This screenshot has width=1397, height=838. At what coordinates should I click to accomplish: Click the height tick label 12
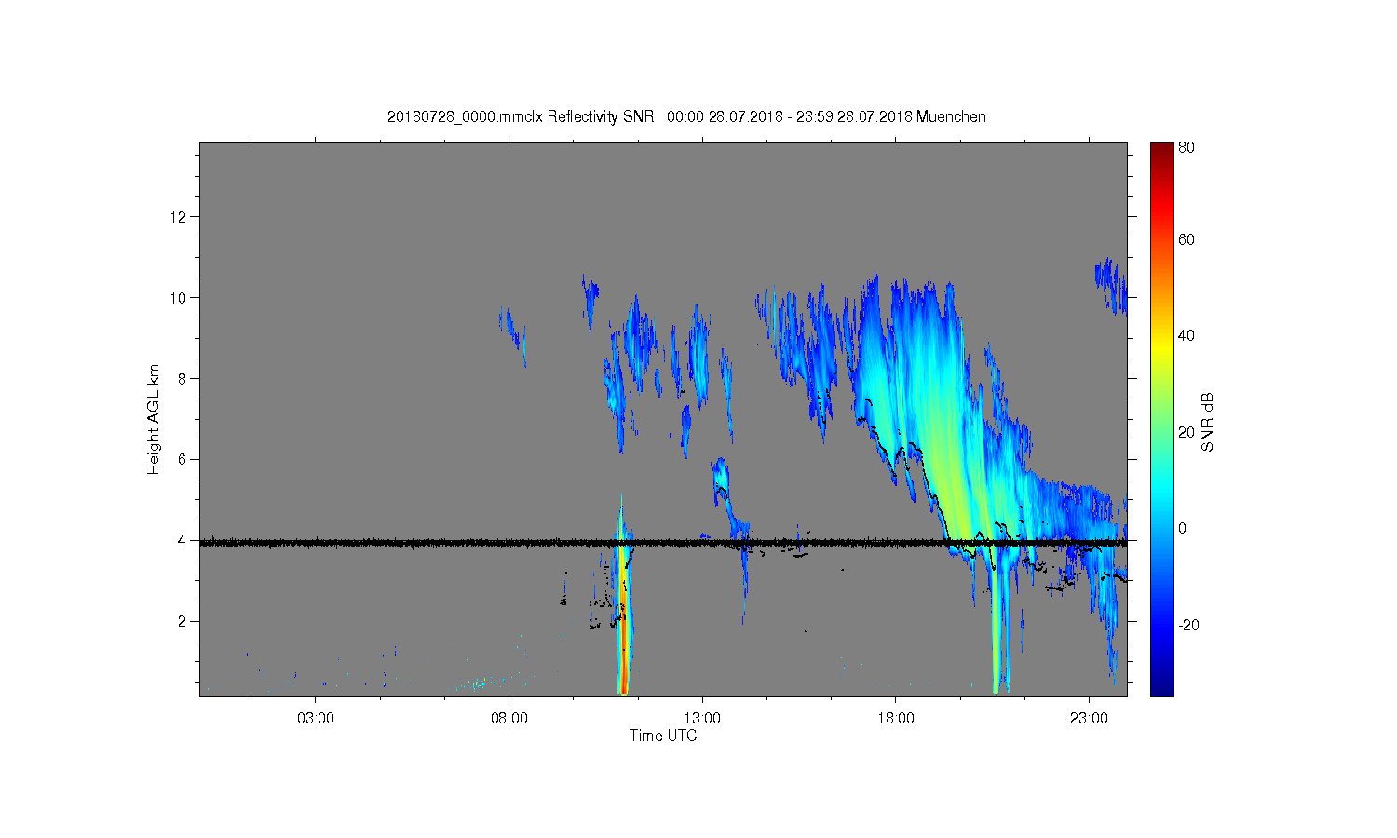pos(179,217)
